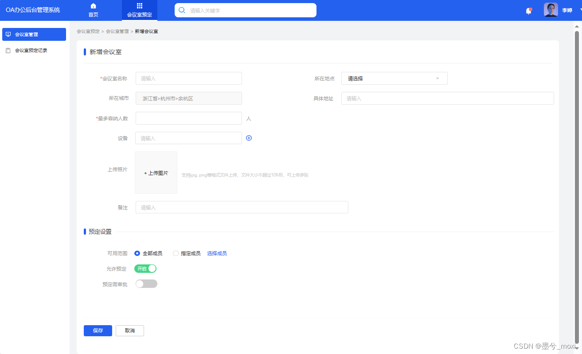Open the 所在地点 dropdown
The image size is (582, 354).
coord(394,79)
